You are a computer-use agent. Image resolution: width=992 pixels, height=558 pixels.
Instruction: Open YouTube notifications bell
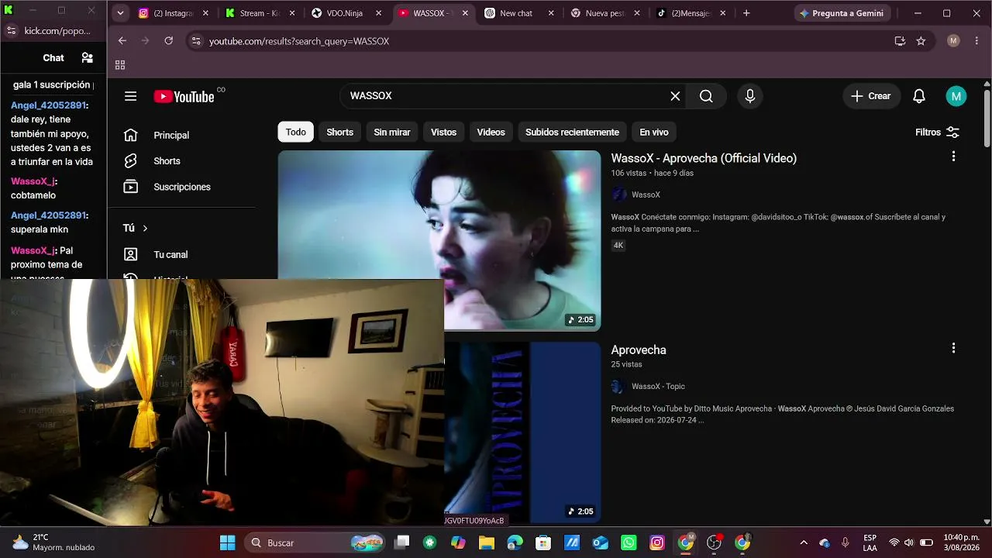tap(919, 96)
